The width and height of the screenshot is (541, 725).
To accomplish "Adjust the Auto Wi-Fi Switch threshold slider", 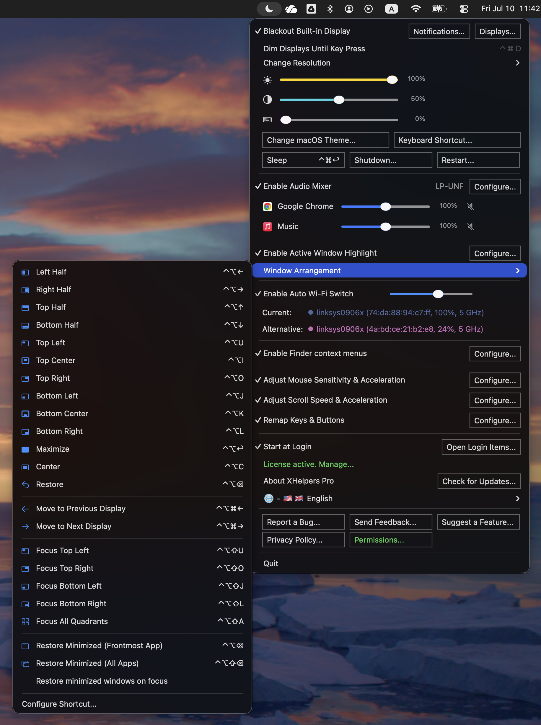I will [431, 294].
